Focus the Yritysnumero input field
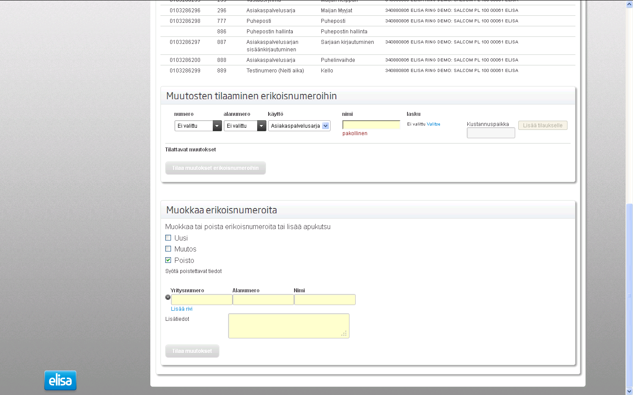 click(201, 300)
